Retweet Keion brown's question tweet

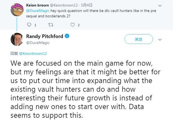coord(52,25)
